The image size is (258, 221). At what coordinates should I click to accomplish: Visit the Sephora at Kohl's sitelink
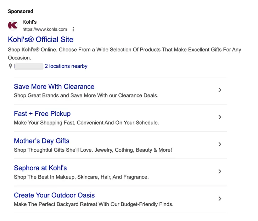(x=40, y=168)
